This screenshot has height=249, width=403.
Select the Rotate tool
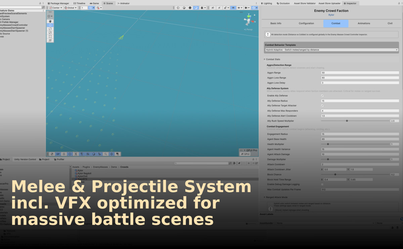click(50, 29)
